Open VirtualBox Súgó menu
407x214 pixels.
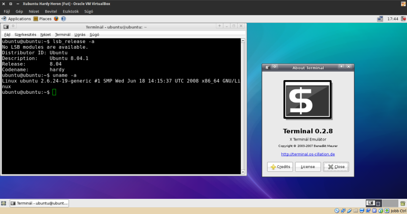89,11
